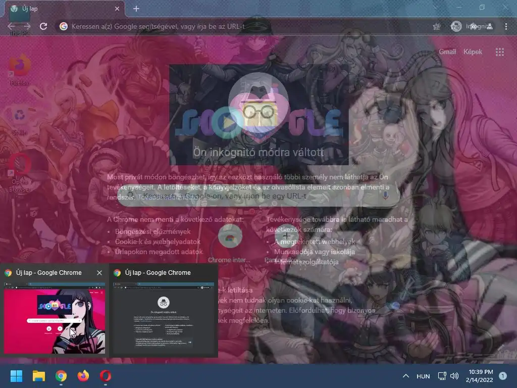
Task: Open the Windows Start menu
Action: [x=16, y=376]
